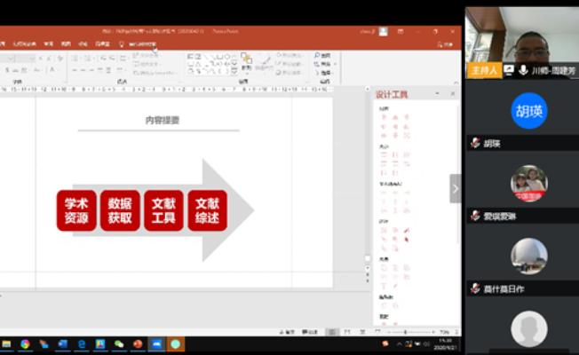Click participant 胡瑛's avatar
The height and width of the screenshot is (355, 579).
coord(528,112)
